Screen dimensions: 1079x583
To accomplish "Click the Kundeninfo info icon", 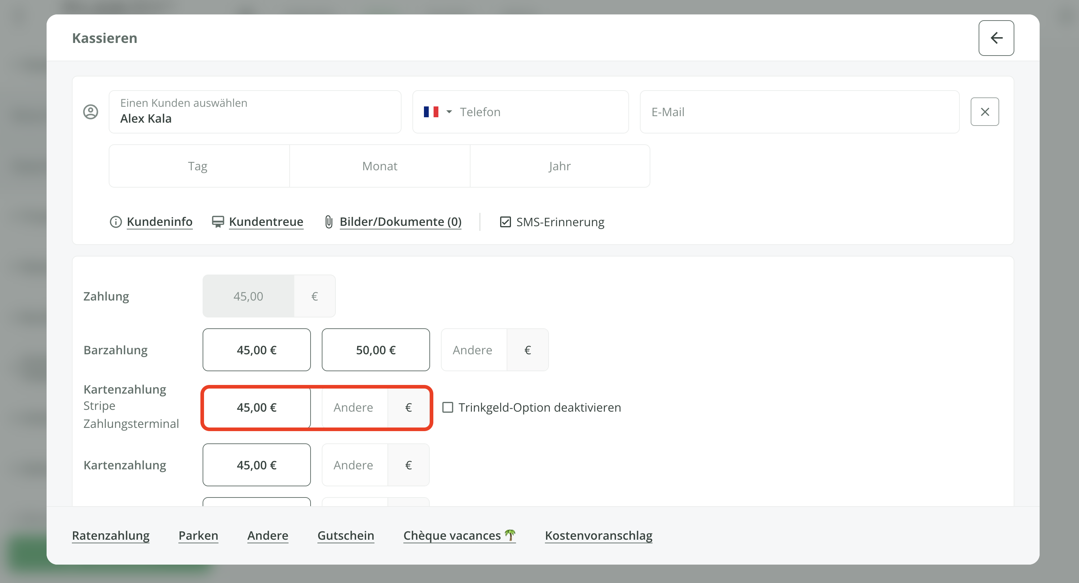I will [116, 222].
